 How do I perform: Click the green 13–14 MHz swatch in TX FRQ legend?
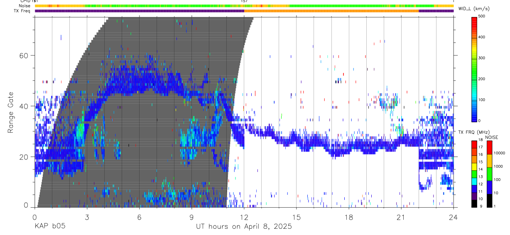point(474,174)
